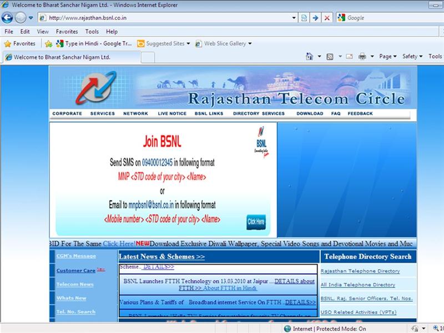Click the Customer Care sidebar link
The height and width of the screenshot is (333, 444).
[76, 271]
